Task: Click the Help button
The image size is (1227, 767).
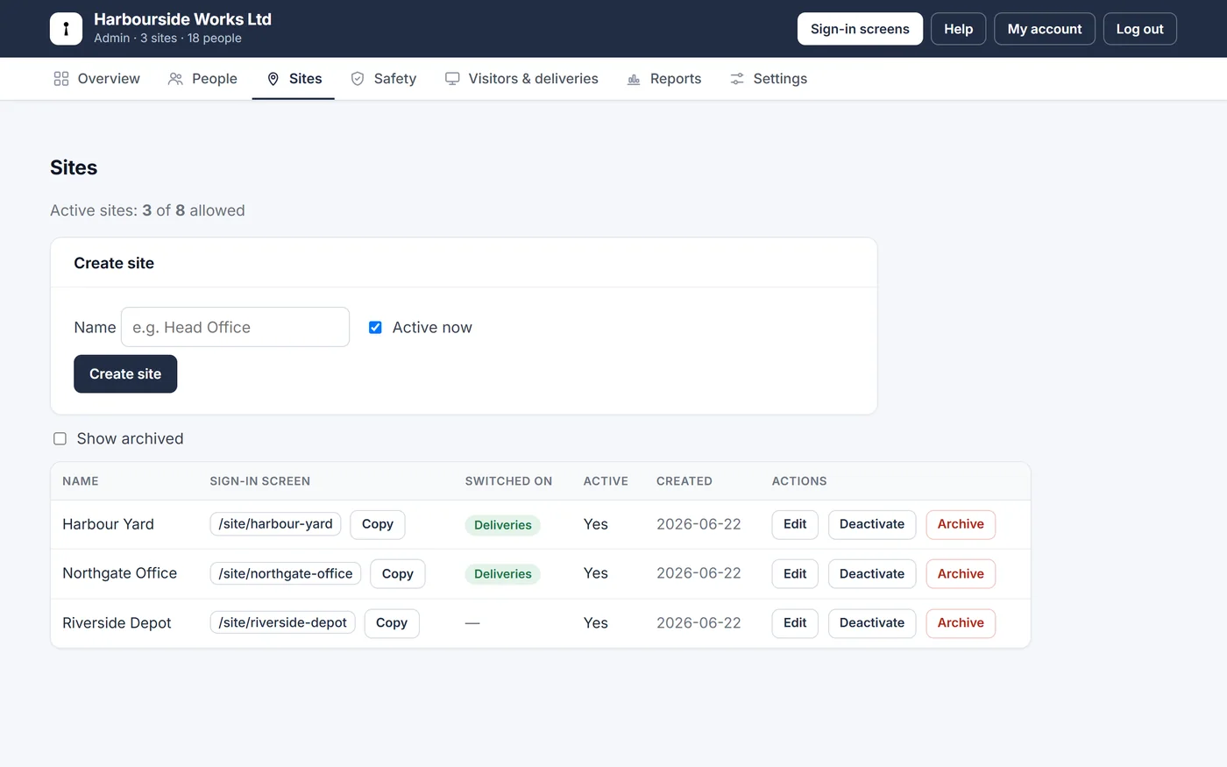Action: point(958,29)
